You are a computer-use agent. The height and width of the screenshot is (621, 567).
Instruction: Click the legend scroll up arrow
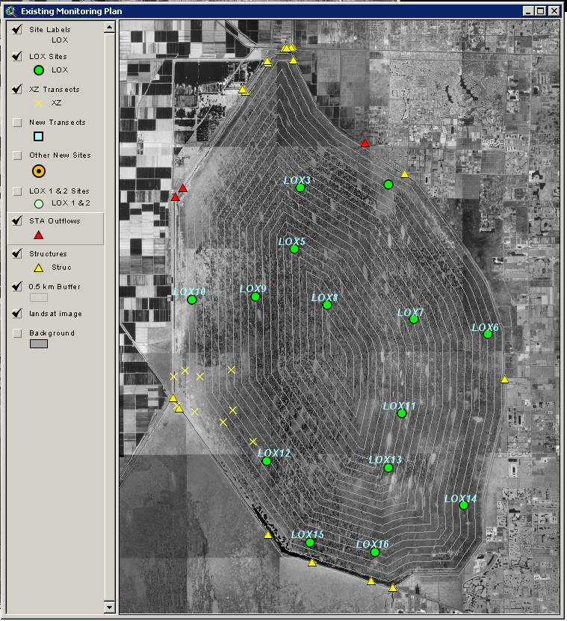[110, 27]
